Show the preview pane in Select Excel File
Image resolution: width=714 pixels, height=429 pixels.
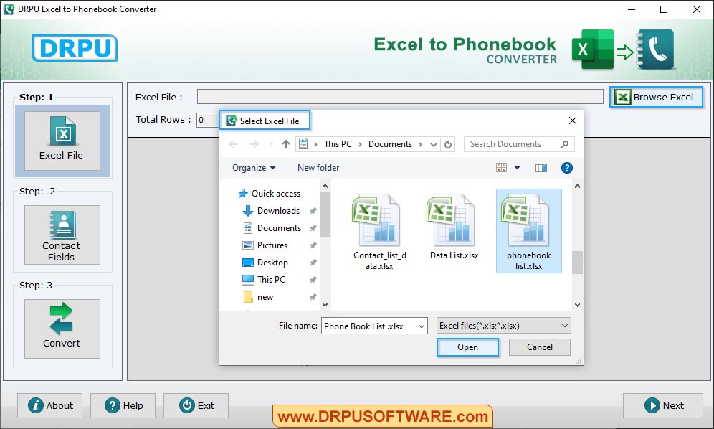(540, 167)
